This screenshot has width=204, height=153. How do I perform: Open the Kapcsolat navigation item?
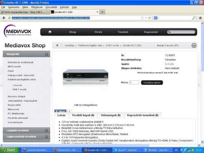tap(151, 32)
